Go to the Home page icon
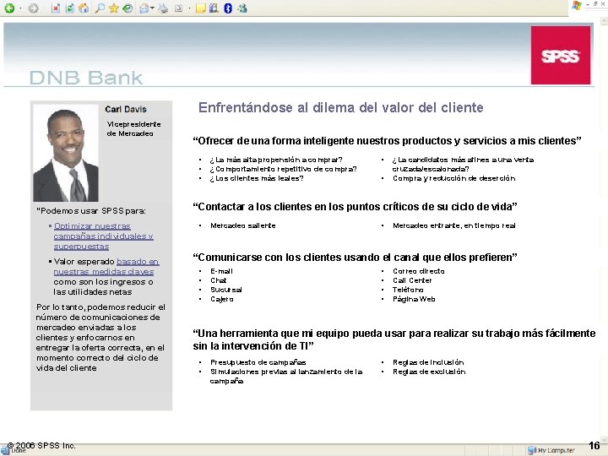The image size is (608, 456). pos(84,8)
